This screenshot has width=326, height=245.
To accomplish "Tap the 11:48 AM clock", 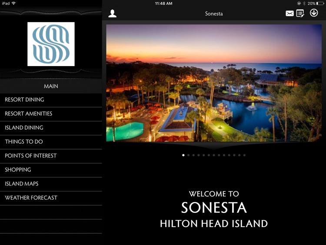I will (163, 3).
